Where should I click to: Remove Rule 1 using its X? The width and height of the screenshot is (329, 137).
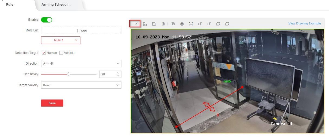[x=76, y=40]
